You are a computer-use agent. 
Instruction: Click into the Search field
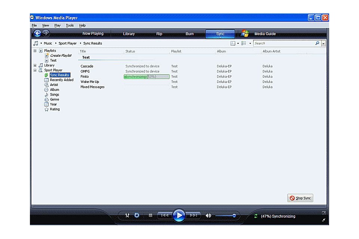[x=284, y=43]
